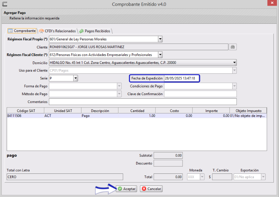Expand the Régimen Fiscal Propio dropdown

pos(160,39)
